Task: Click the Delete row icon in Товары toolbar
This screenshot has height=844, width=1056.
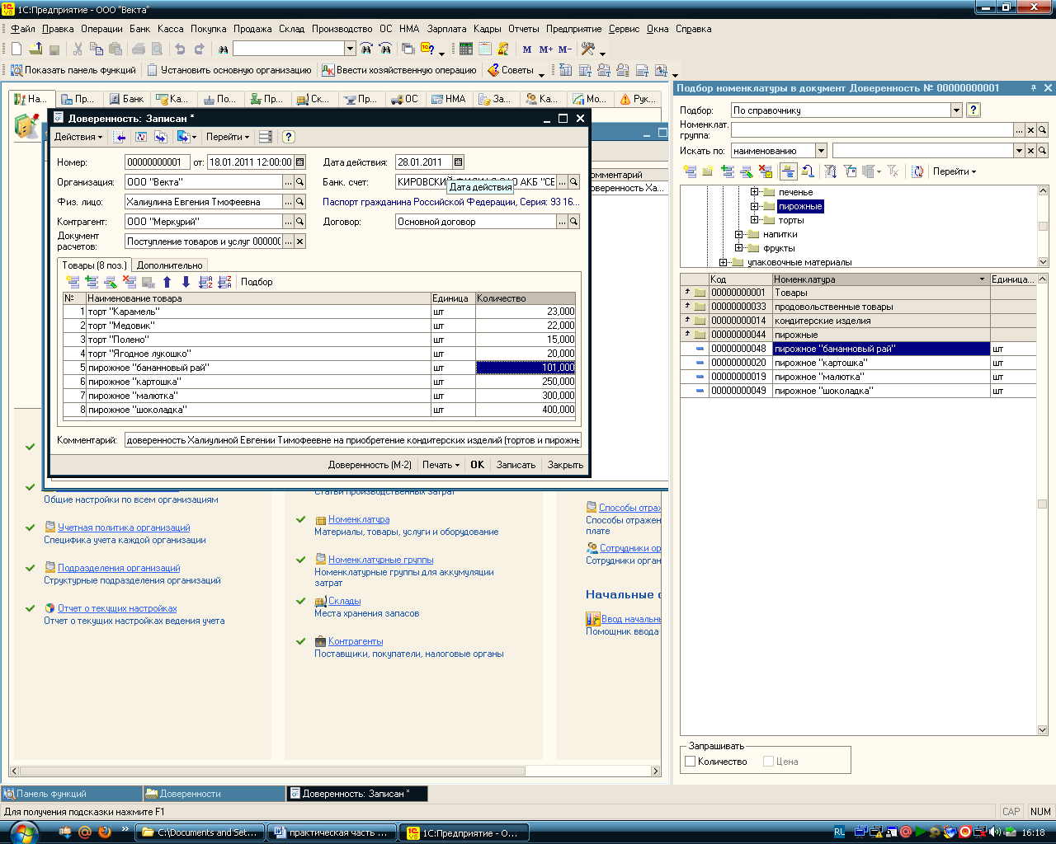Action: point(129,282)
